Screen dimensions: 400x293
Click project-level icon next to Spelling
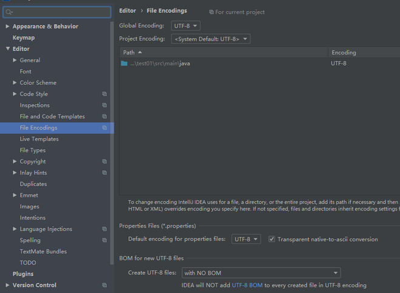pyautogui.click(x=104, y=240)
